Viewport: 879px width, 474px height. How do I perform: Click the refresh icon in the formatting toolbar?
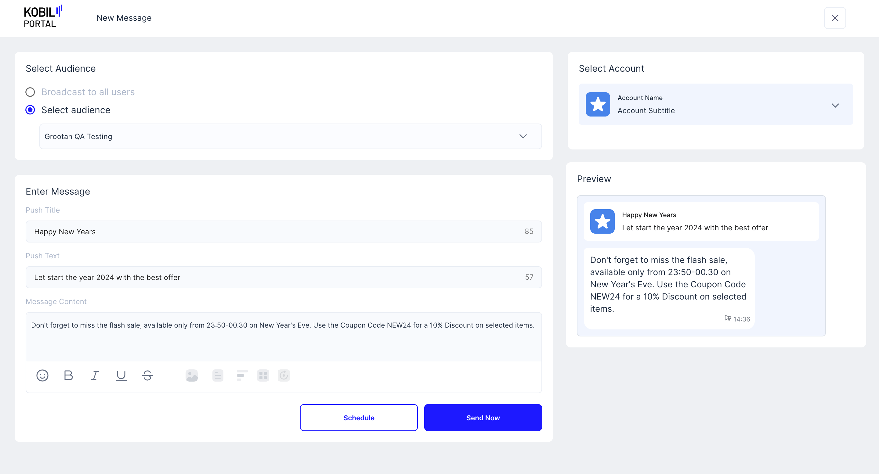pyautogui.click(x=284, y=375)
